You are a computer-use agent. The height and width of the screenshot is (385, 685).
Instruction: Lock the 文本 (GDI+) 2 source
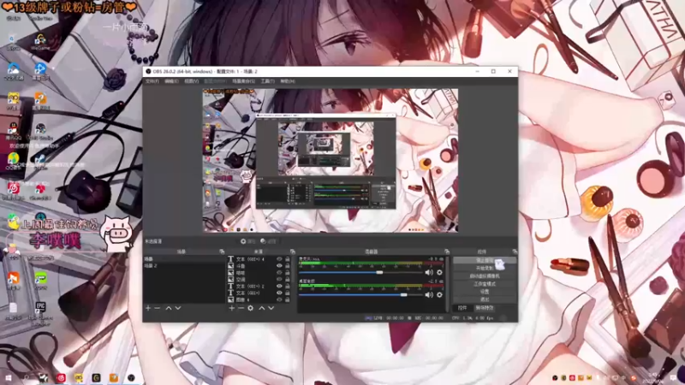tap(288, 287)
